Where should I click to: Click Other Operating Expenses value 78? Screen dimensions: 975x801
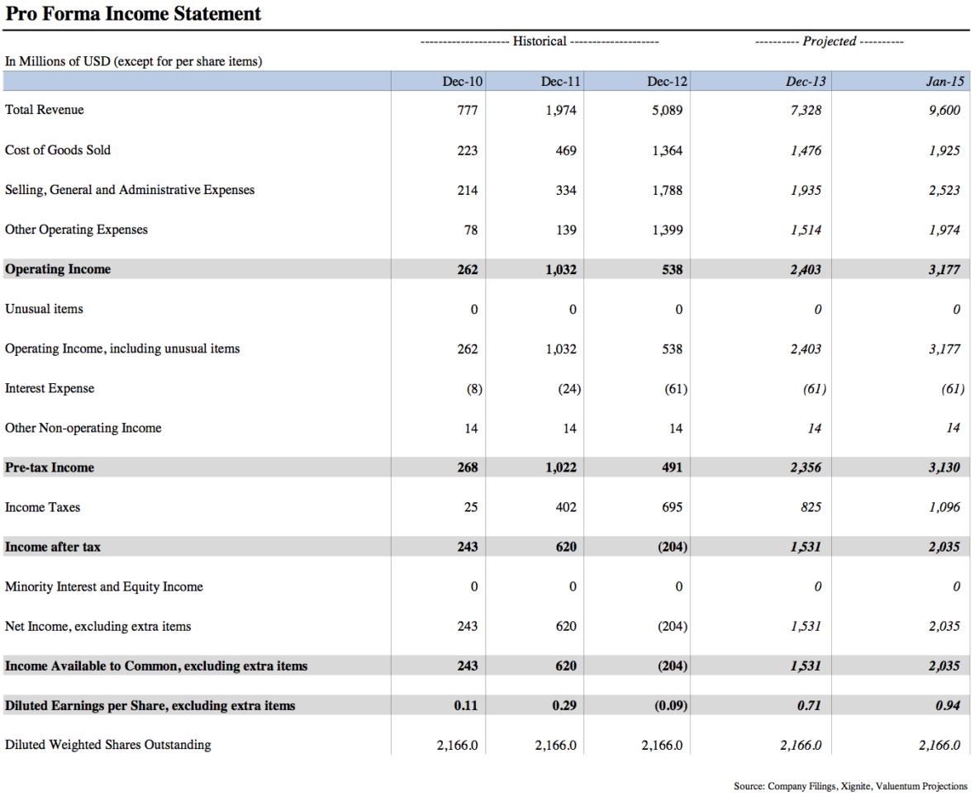pos(471,230)
